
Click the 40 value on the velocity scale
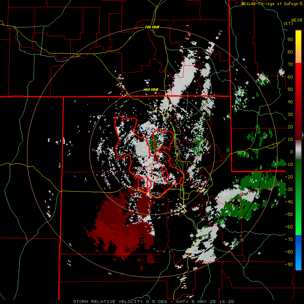pos(290,102)
